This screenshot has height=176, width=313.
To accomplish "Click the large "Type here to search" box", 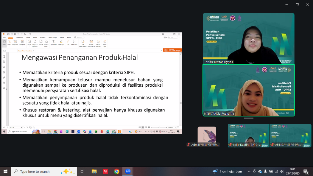I will pyautogui.click(x=44, y=171).
